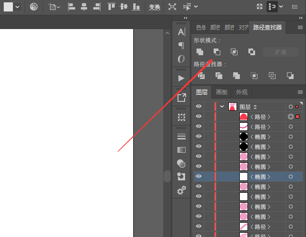Open the Layers panel menu
306x237 pixels.
click(300, 92)
